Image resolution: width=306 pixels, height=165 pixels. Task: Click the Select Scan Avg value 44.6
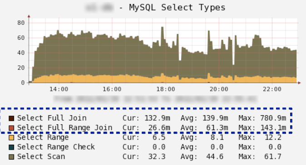pos(215,156)
